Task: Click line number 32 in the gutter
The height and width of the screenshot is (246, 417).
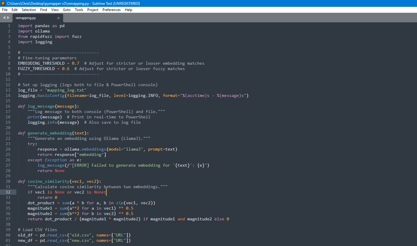Action: 8,192
